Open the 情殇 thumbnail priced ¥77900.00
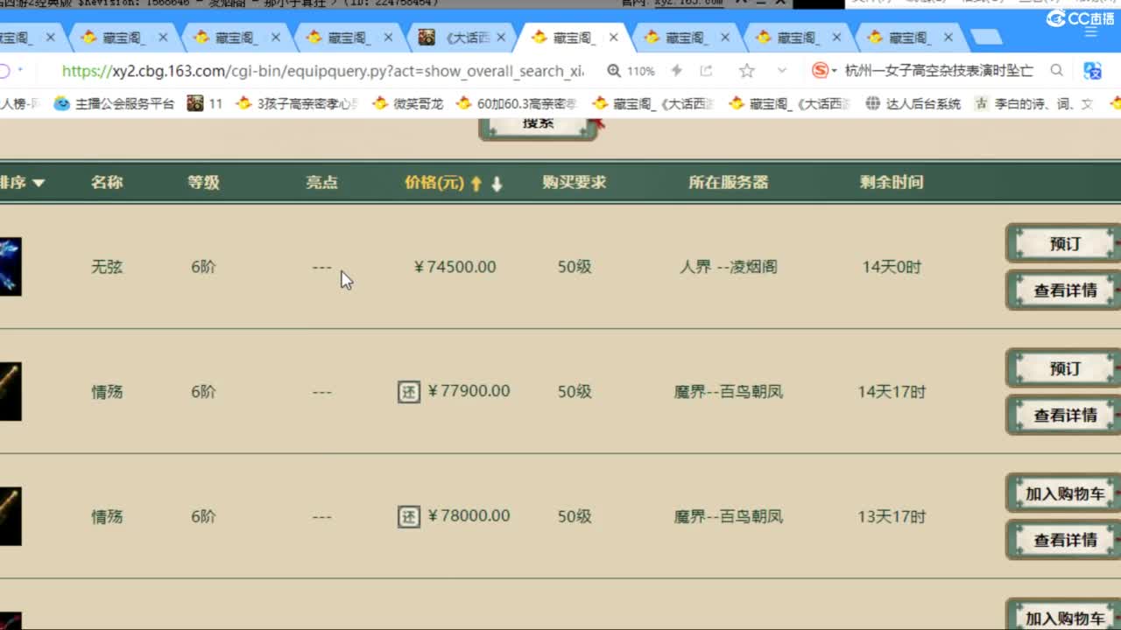Viewport: 1121px width, 630px height. pyautogui.click(x=11, y=391)
